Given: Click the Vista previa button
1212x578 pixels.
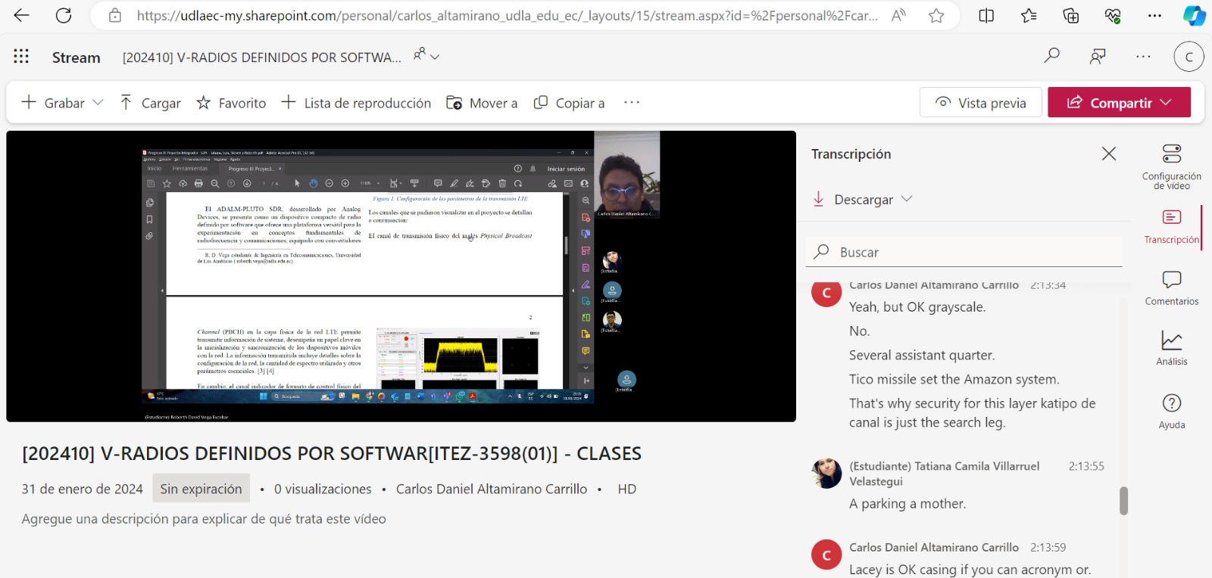Looking at the screenshot, I should click(x=980, y=103).
